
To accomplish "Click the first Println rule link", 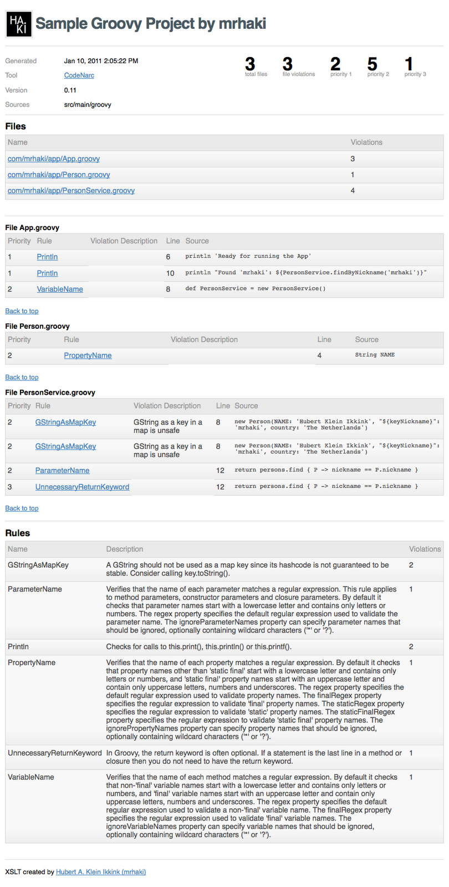I will (47, 257).
